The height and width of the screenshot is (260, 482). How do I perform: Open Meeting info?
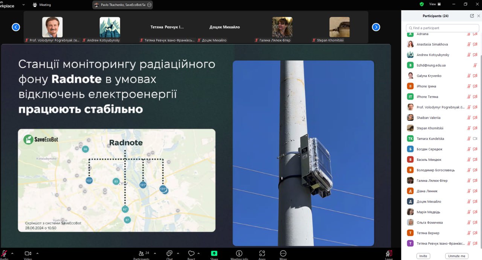coord(239,254)
